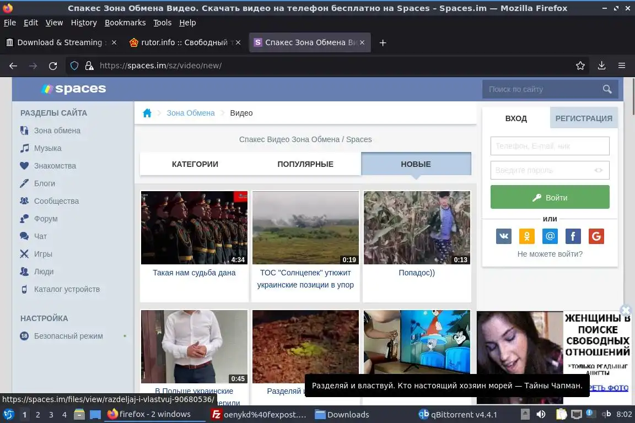This screenshot has width=635, height=423.
Task: Open the Help menu
Action: 187,23
